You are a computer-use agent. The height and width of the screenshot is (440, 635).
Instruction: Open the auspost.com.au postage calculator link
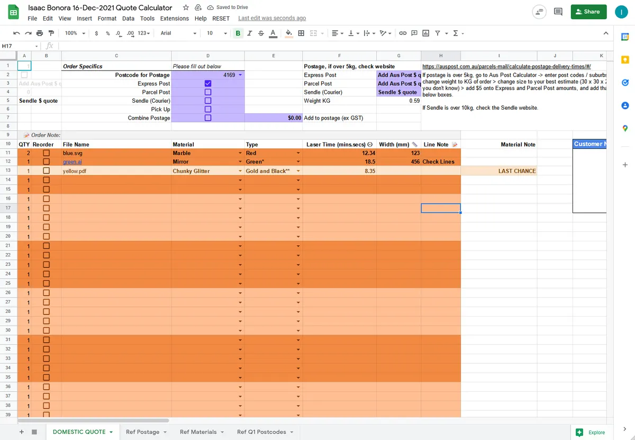506,66
